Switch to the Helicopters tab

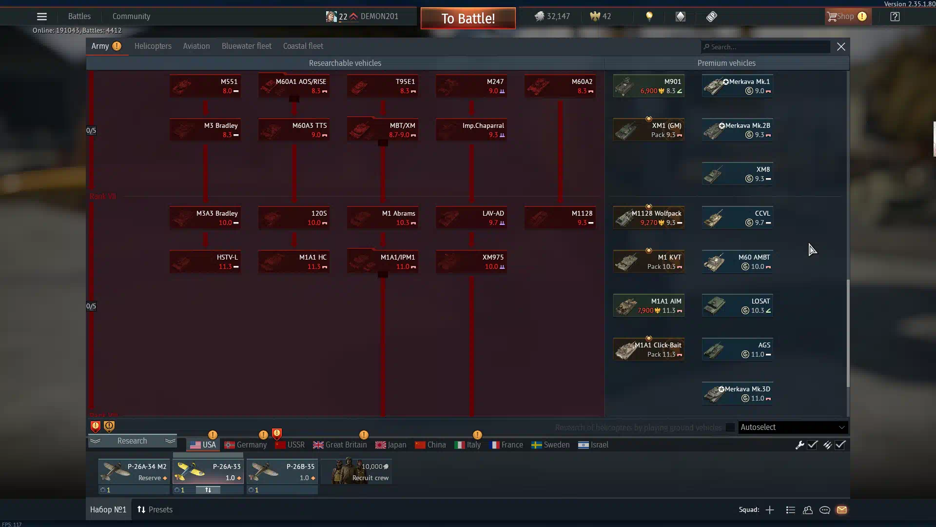(153, 46)
